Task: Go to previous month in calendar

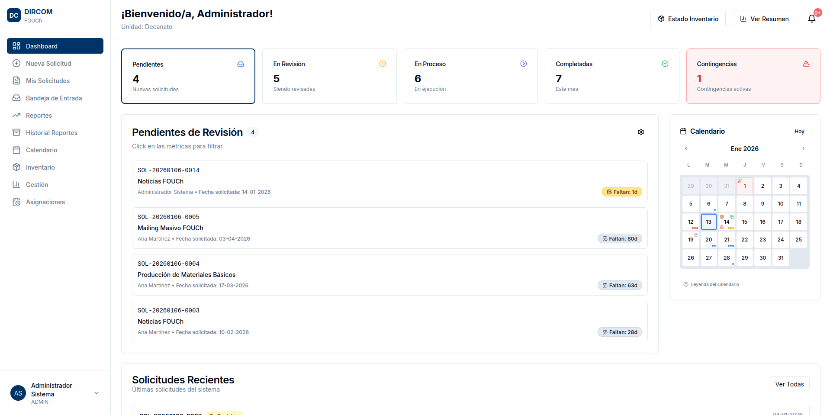Action: pos(686,148)
